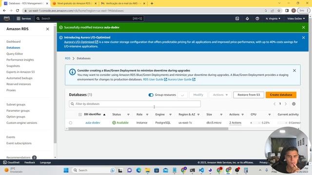Open Snapshots in sidebar
The height and width of the screenshot is (175, 312).
click(x=13, y=66)
